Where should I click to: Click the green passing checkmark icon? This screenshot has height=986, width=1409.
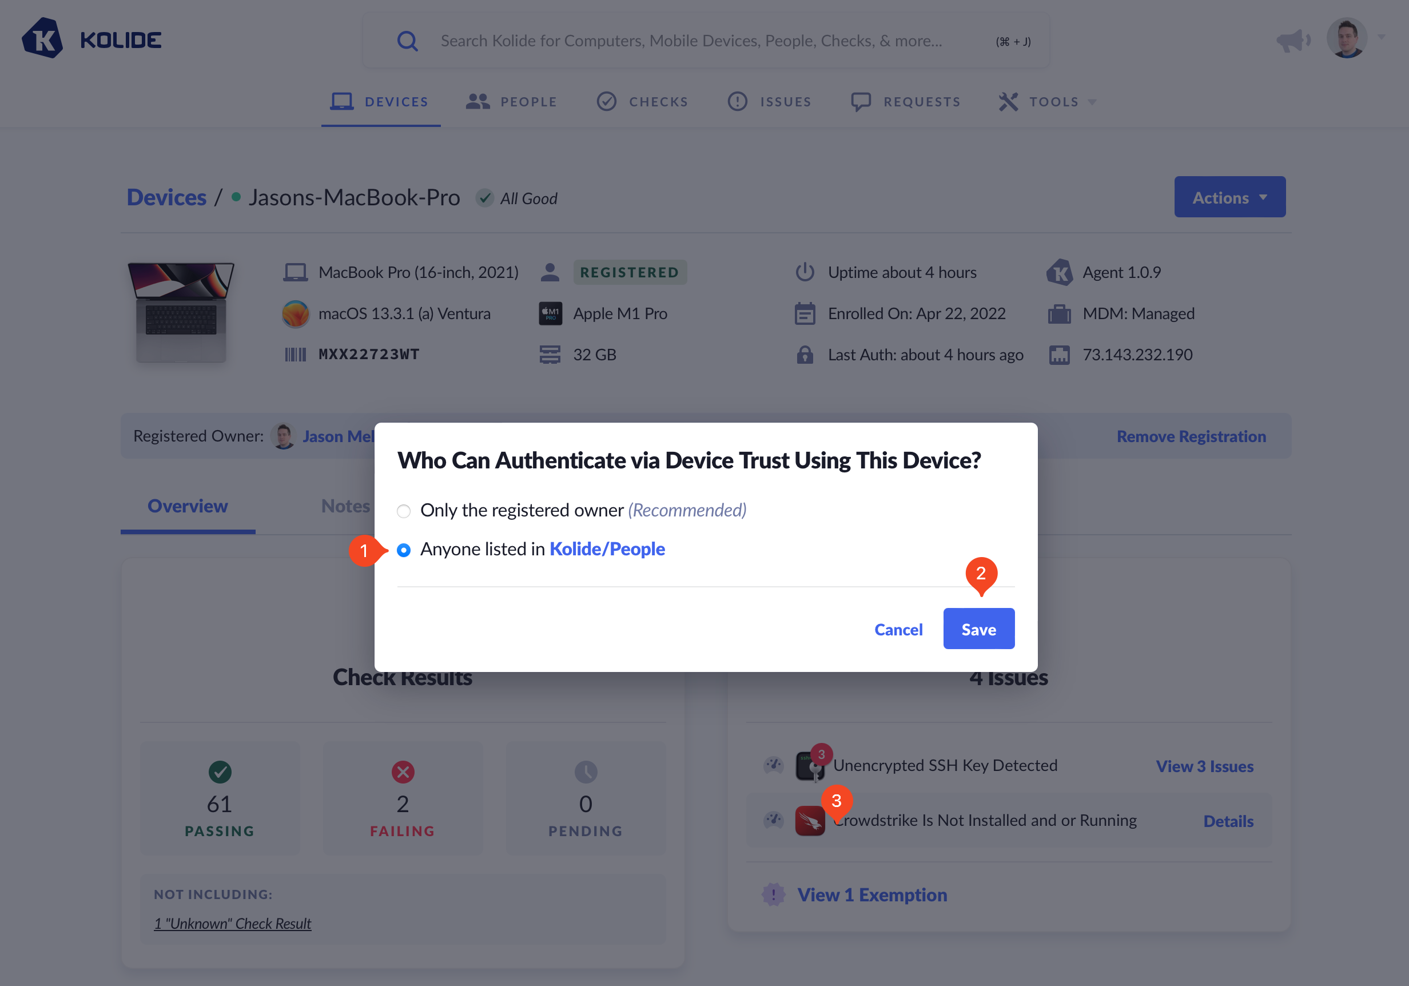click(x=220, y=772)
